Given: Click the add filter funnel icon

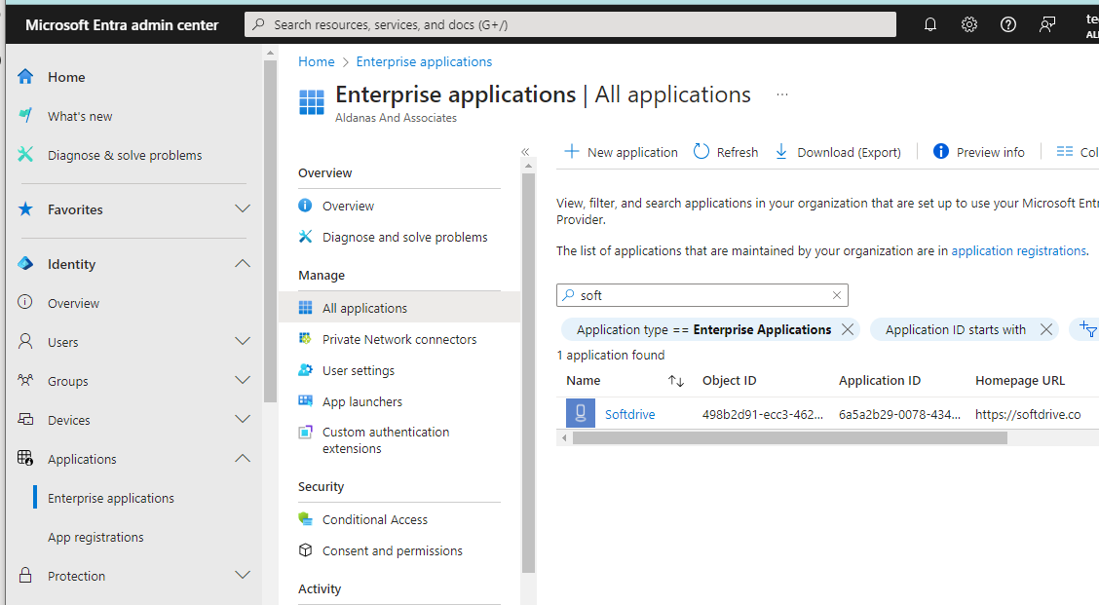Looking at the screenshot, I should coord(1087,328).
